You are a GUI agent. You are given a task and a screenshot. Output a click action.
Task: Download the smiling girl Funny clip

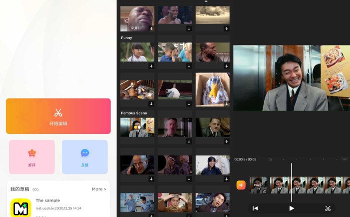(x=151, y=66)
